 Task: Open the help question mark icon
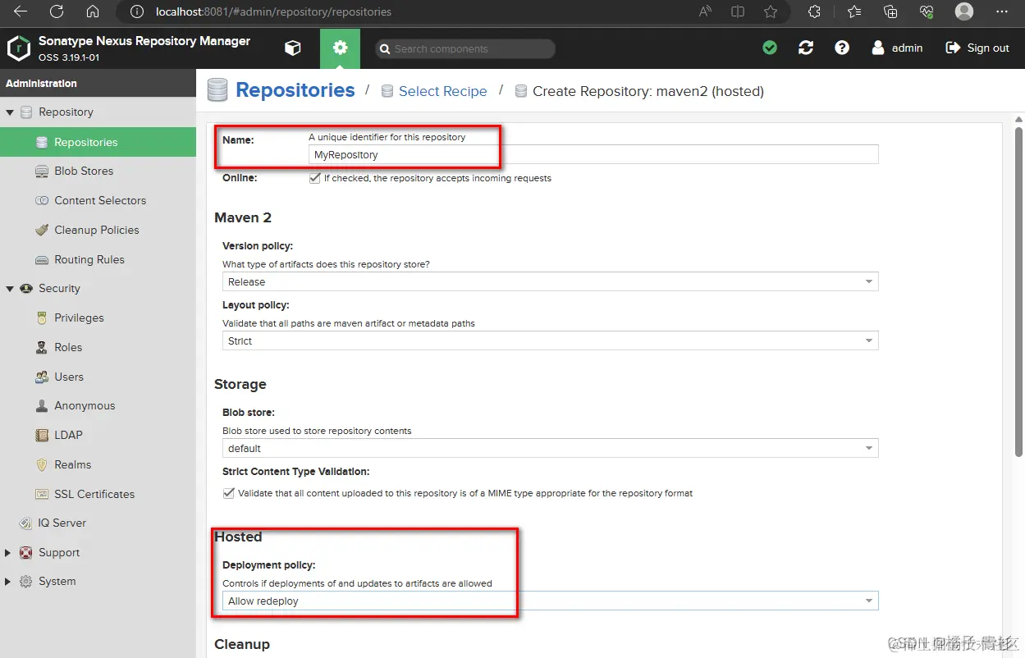tap(842, 48)
